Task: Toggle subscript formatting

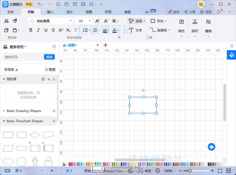Action: point(68,30)
